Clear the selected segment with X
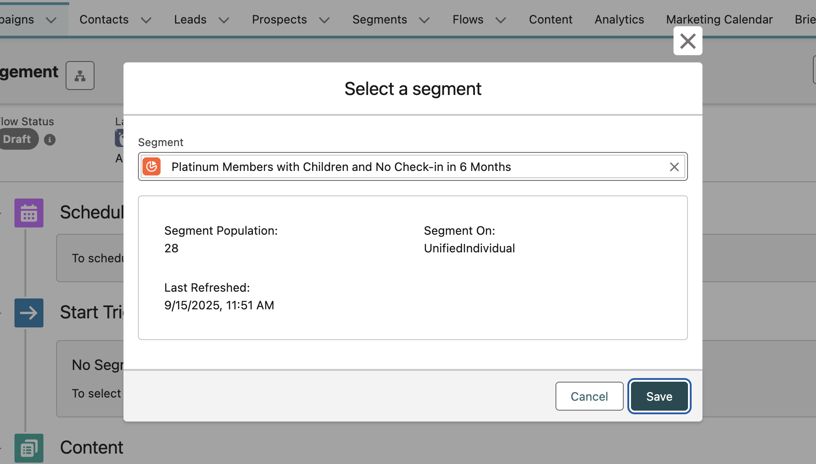The width and height of the screenshot is (816, 464). coord(674,167)
